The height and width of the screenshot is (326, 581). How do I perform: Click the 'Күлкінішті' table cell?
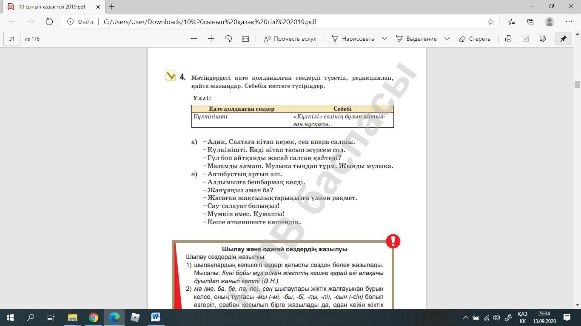coord(242,120)
